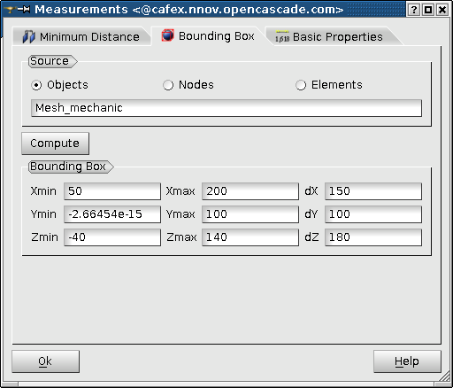Click the Bounding Box cube icon
Viewport: 453px width, 388px height.
[168, 35]
